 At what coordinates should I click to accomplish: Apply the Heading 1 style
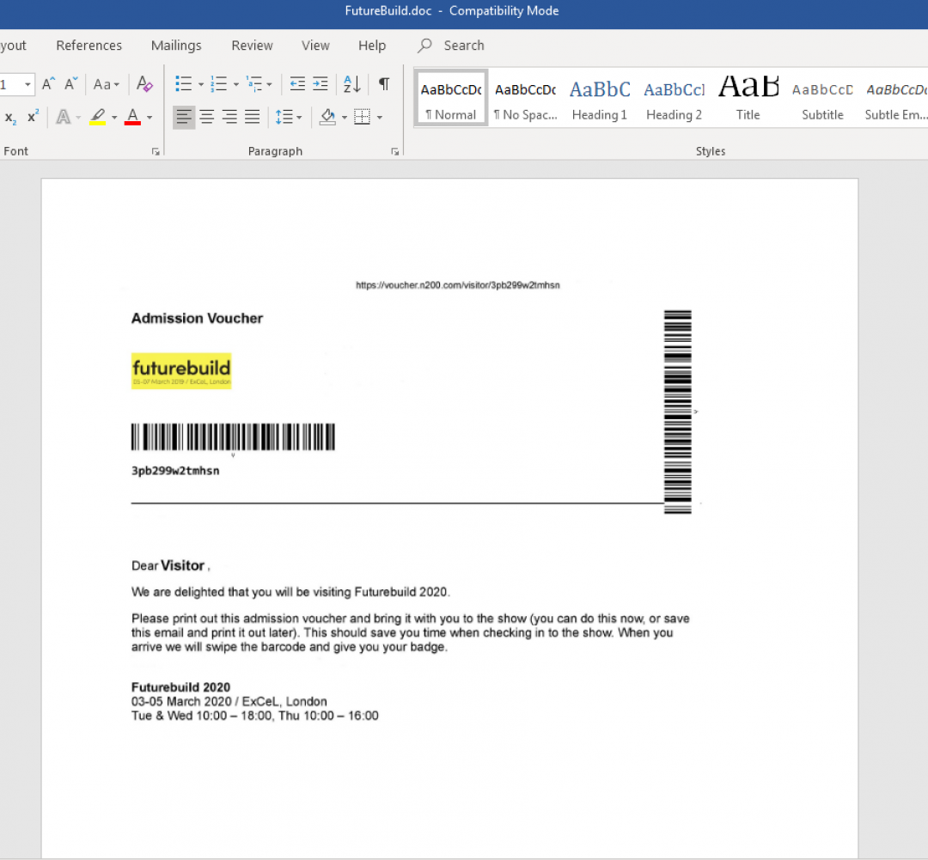tap(600, 99)
